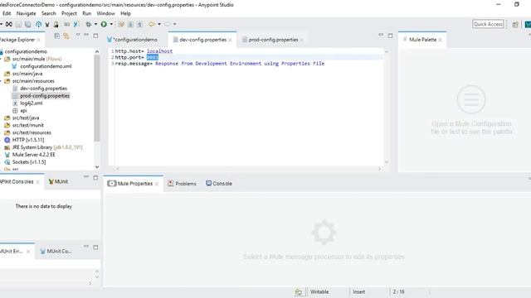Click the green Run button icon
This screenshot has width=531, height=298.
(104, 24)
